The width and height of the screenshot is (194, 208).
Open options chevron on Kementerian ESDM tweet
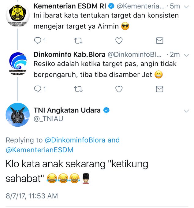187,7
